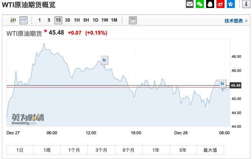Share to WeChat with green icon

(x=200, y=4)
